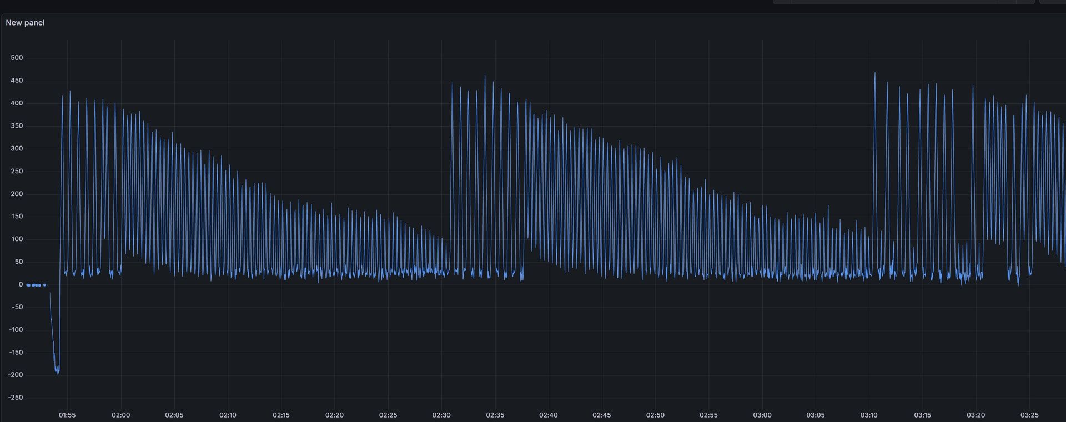Click the 02:15 time axis label
Image resolution: width=1066 pixels, height=422 pixels.
point(281,415)
